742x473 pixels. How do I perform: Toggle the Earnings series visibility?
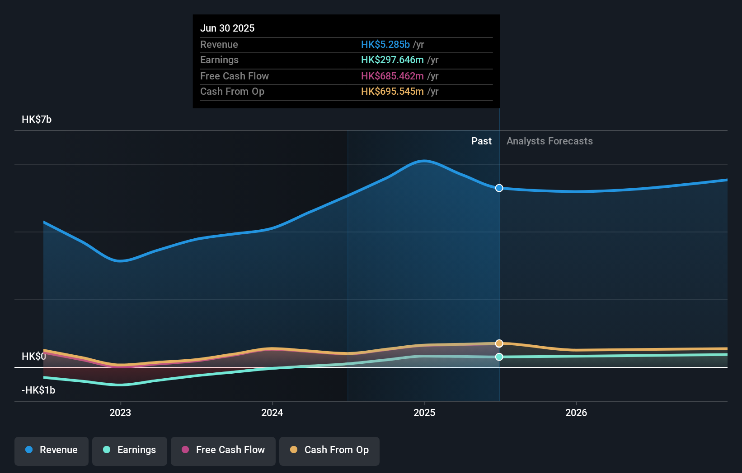(129, 450)
